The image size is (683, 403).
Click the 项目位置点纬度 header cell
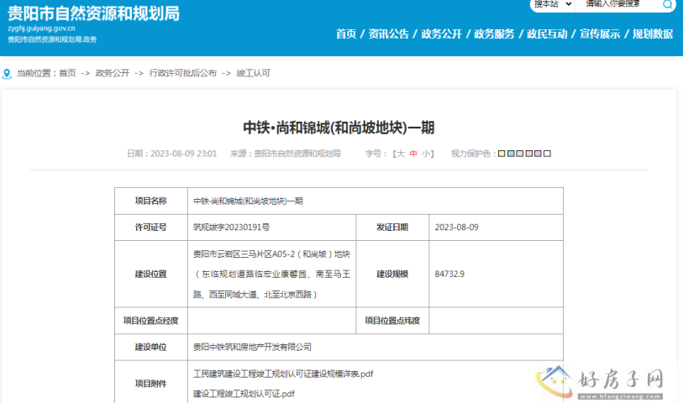tap(392, 321)
